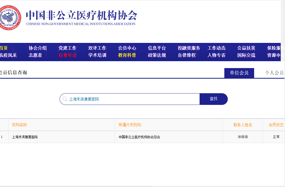The image size is (285, 187).
Task: Go to 会员中心 in navigation
Action: 127,48
